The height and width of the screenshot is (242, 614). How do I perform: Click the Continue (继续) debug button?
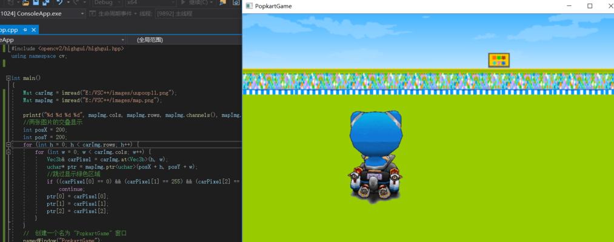pos(194,2)
